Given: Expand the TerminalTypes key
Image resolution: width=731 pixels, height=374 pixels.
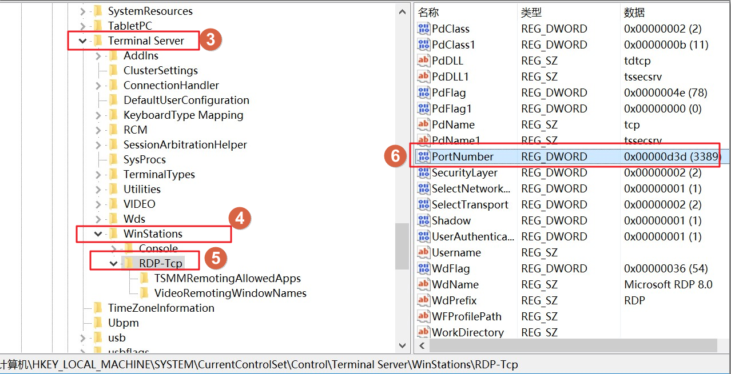Looking at the screenshot, I should pos(98,174).
